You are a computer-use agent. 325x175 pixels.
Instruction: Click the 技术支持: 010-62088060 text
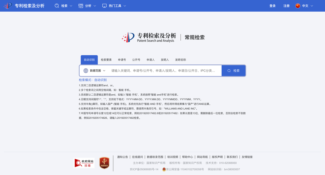[221, 163]
